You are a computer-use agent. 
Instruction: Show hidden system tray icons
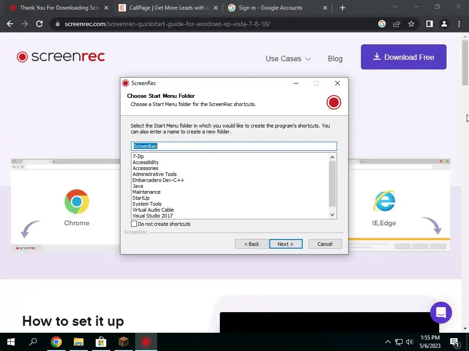pyautogui.click(x=387, y=342)
